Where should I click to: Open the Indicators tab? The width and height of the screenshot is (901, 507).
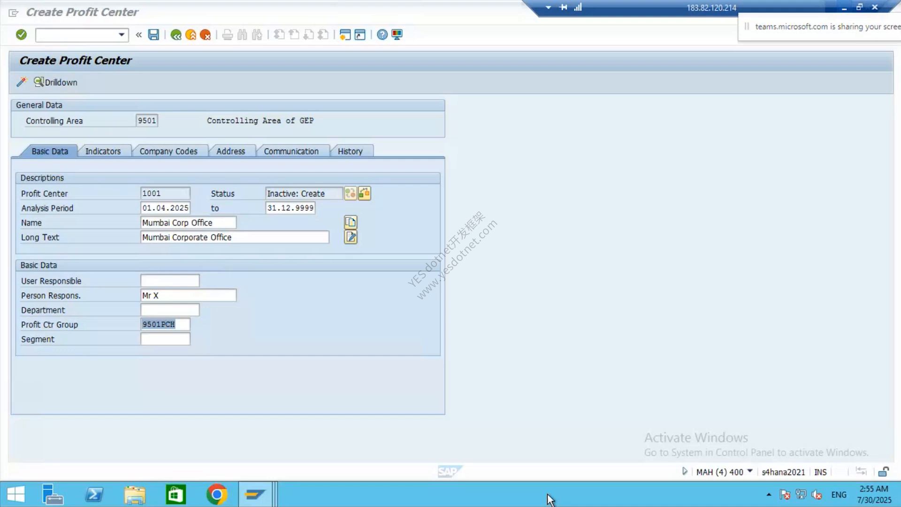click(103, 151)
